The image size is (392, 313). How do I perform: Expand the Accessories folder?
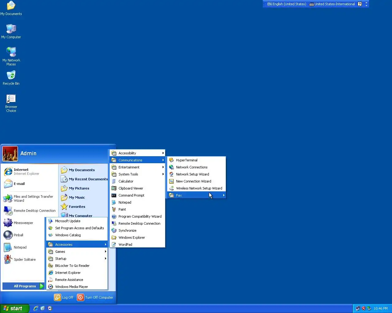click(x=77, y=245)
